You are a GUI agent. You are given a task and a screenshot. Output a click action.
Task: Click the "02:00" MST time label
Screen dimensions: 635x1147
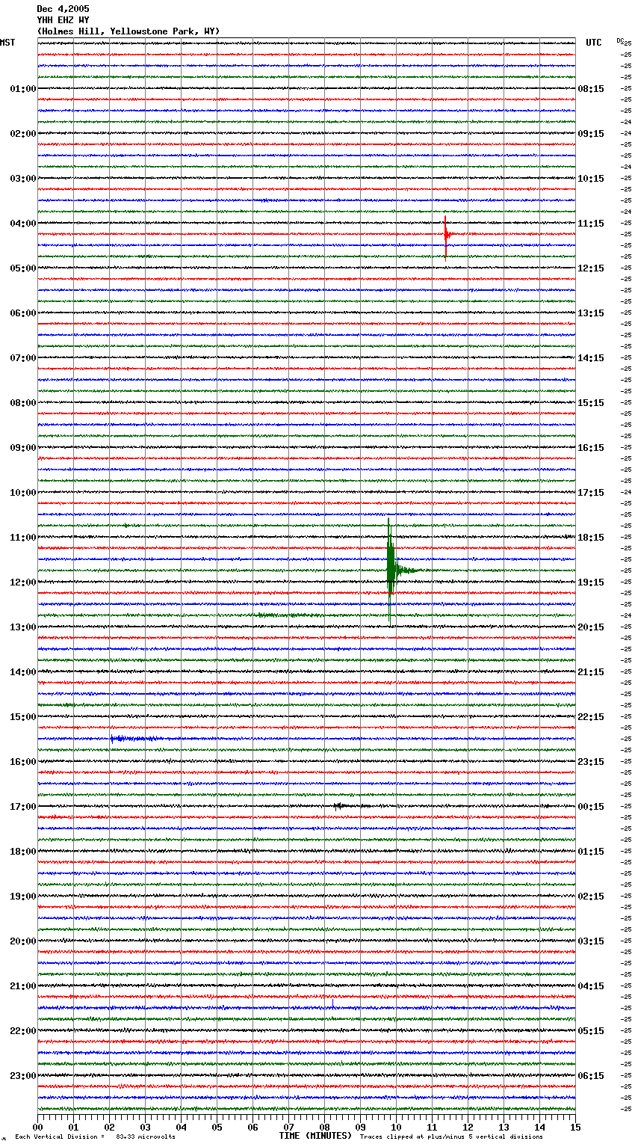[x=23, y=134]
